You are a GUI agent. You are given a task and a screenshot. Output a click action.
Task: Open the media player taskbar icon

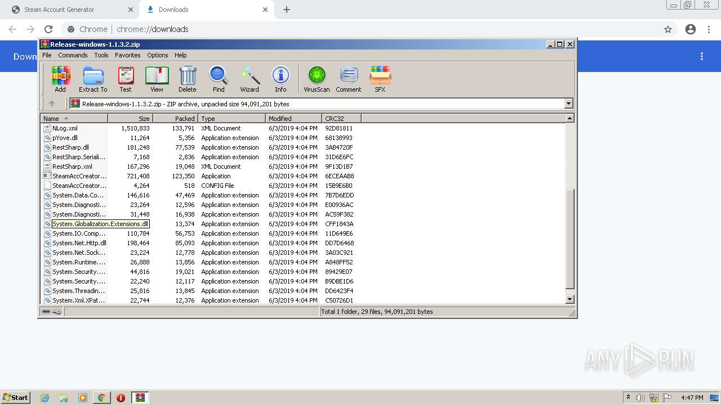point(83,398)
